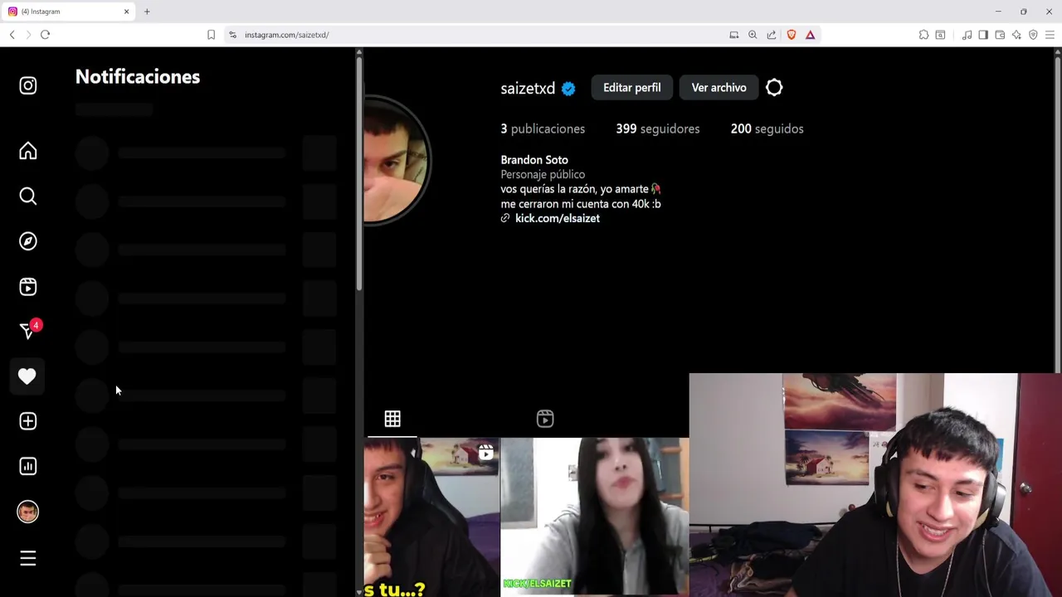Screen dimensions: 1062x597
Task: Open the tab search toolbar icon
Action: tap(940, 35)
